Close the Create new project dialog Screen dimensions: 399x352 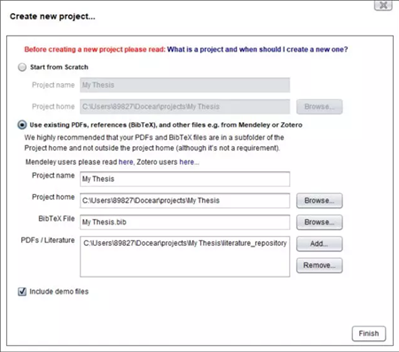(x=383, y=5)
